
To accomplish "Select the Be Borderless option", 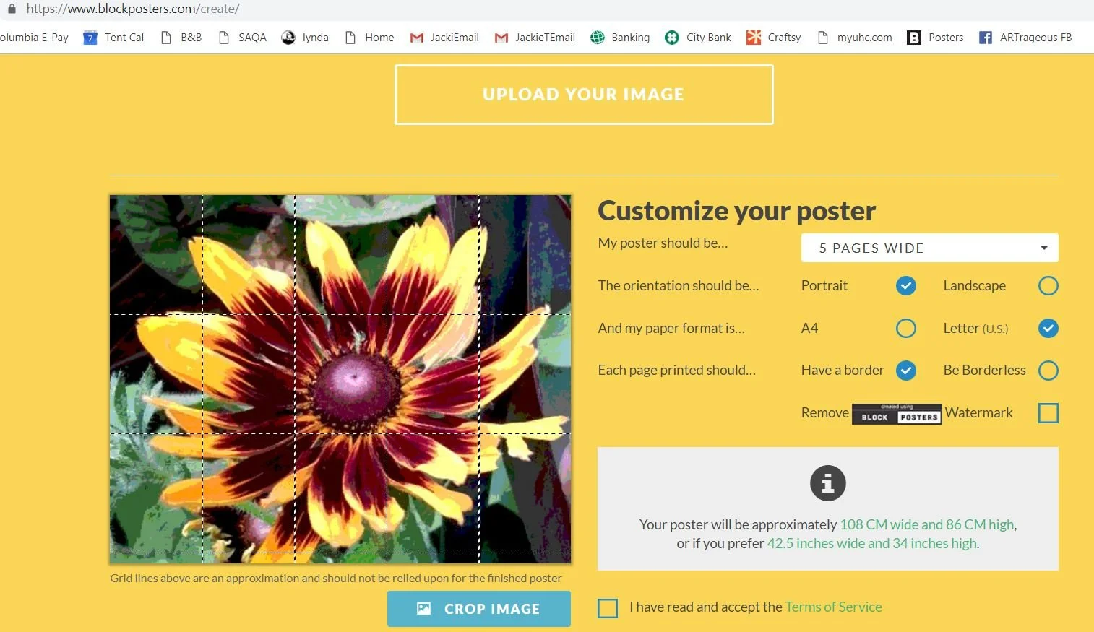I will coord(1048,371).
